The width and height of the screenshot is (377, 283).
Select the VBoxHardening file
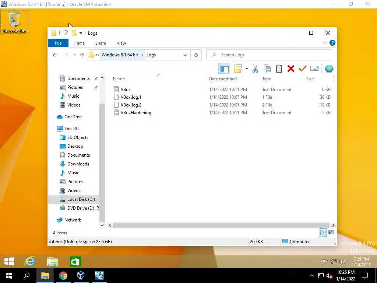tap(136, 113)
